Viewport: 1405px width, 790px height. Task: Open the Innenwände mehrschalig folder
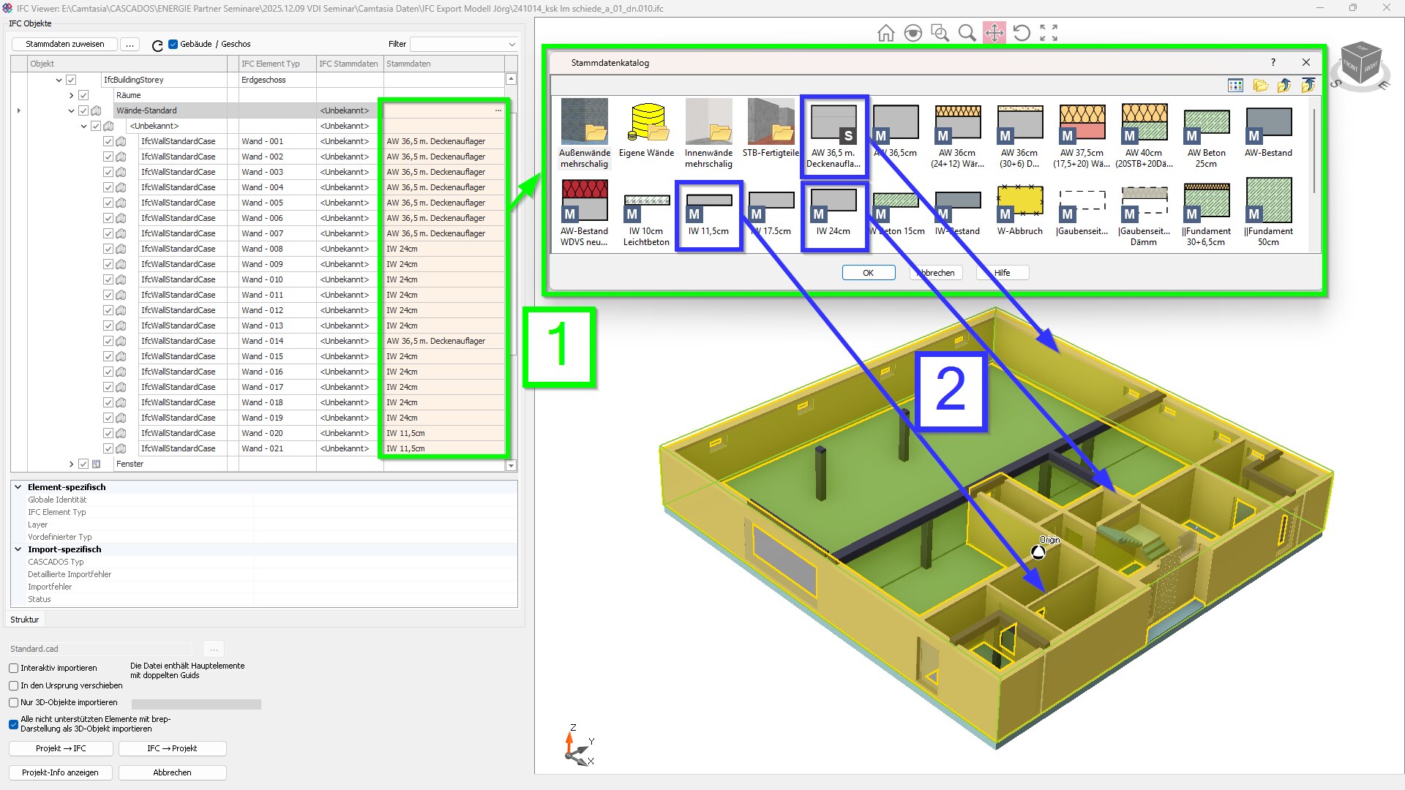coord(708,134)
